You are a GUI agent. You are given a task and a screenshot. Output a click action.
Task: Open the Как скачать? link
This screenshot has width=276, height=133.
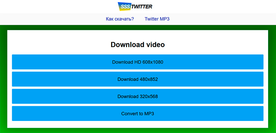[120, 19]
